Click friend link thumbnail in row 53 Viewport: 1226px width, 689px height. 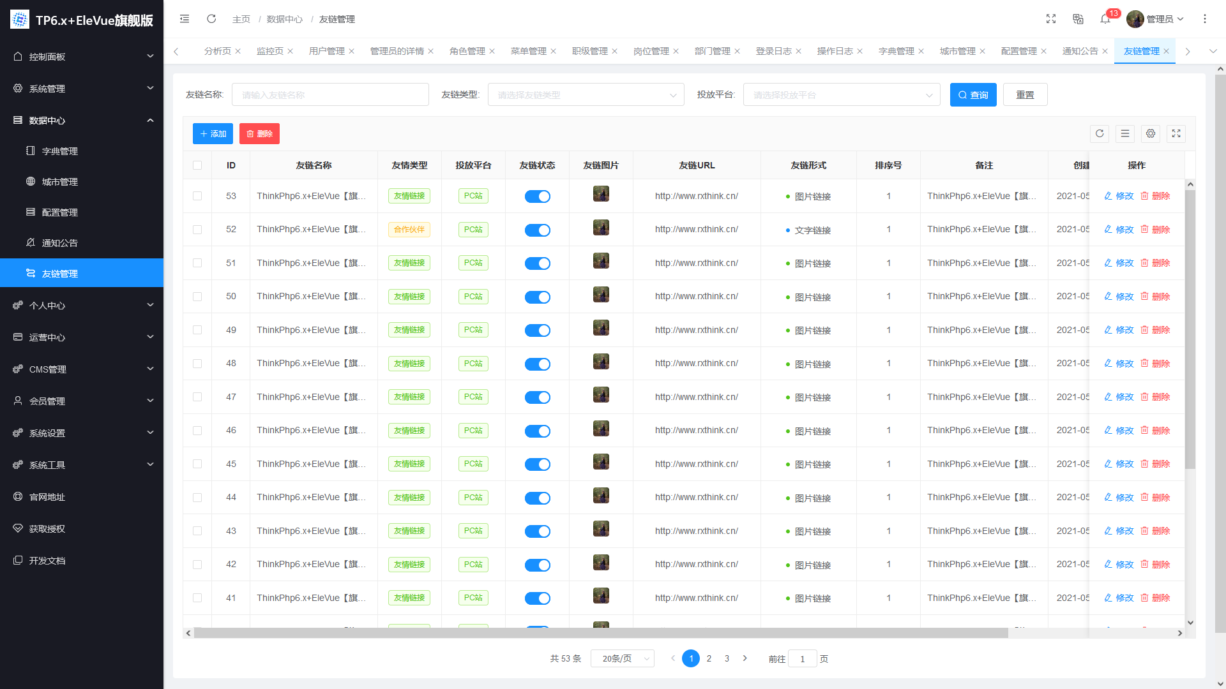(x=601, y=194)
